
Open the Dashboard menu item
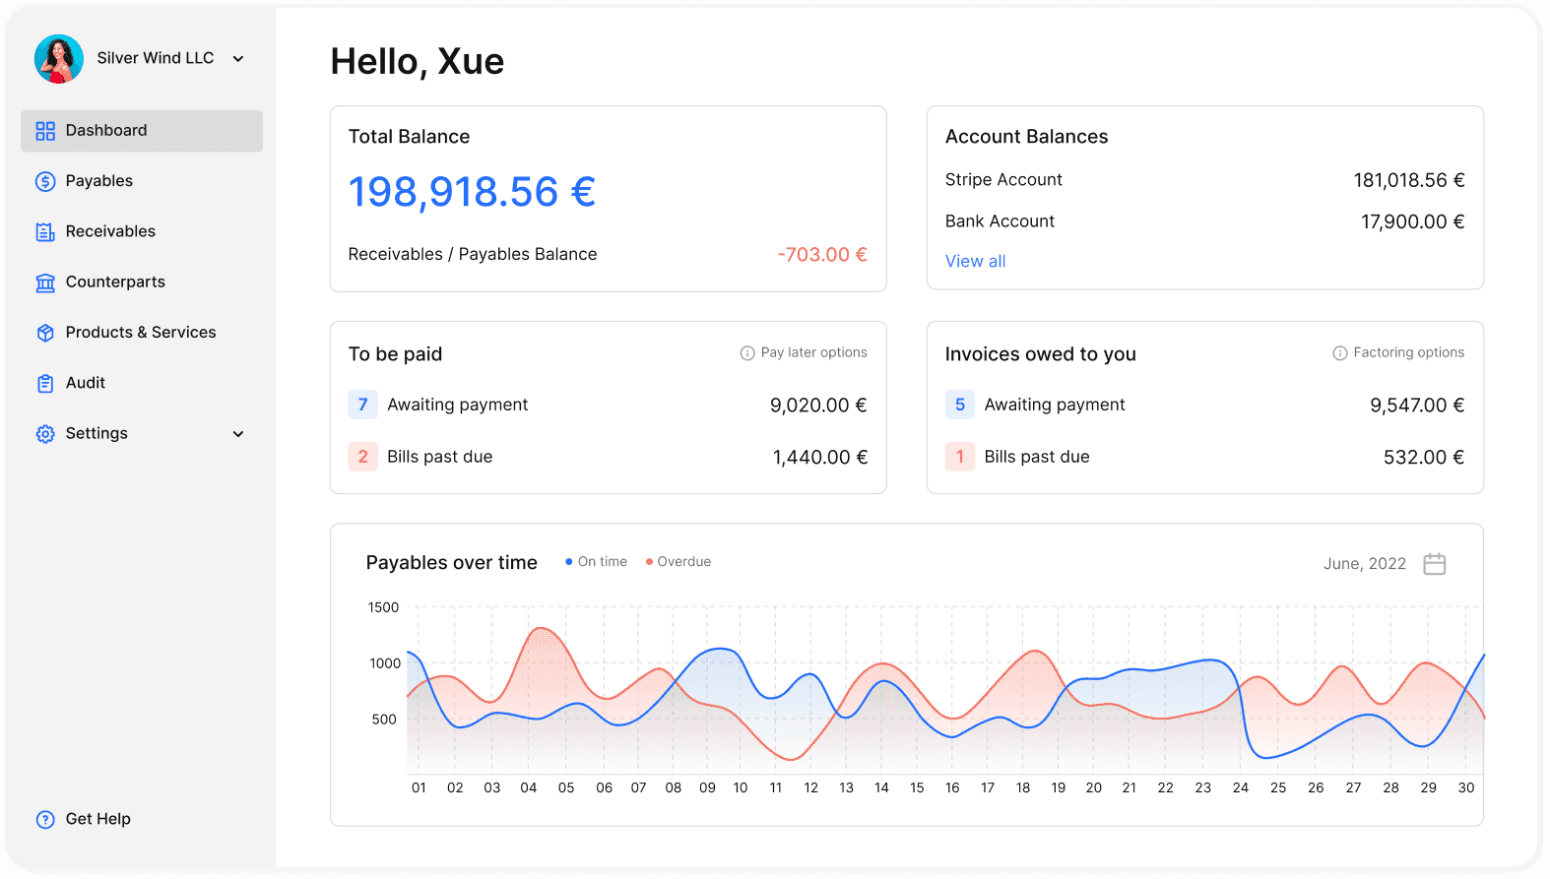click(x=142, y=131)
